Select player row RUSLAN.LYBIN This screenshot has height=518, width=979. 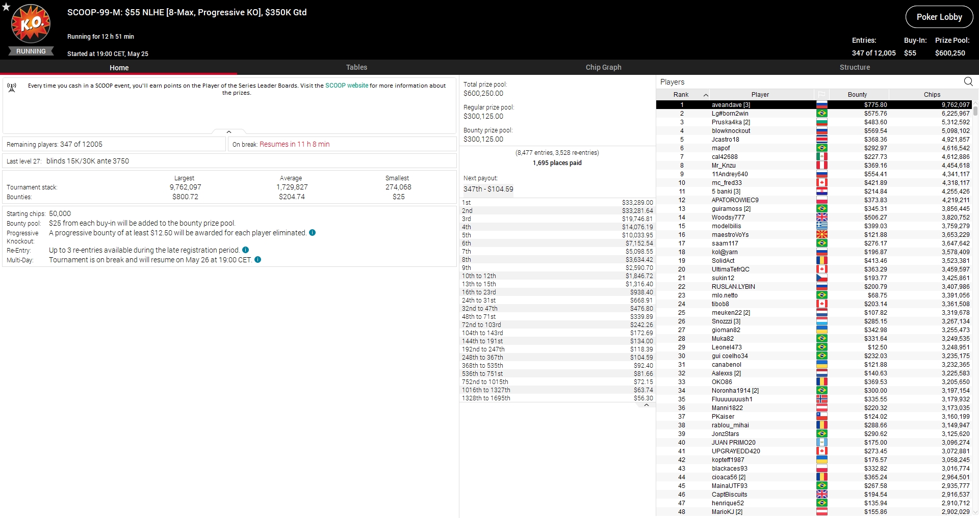tap(814, 287)
